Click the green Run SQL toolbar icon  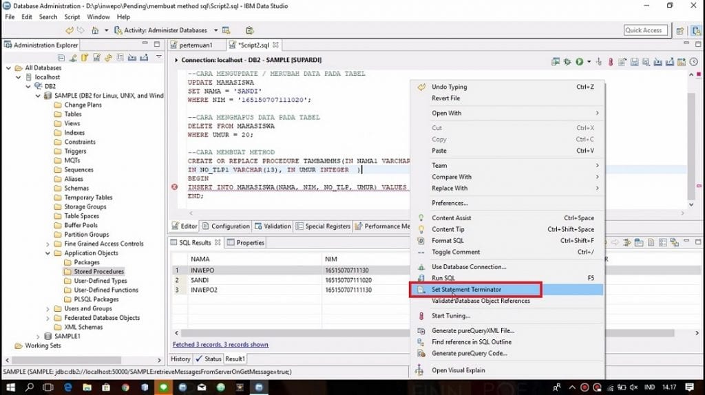[579, 62]
